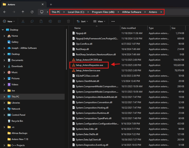
Task: Open a new tab with plus button
Action: 51,5
